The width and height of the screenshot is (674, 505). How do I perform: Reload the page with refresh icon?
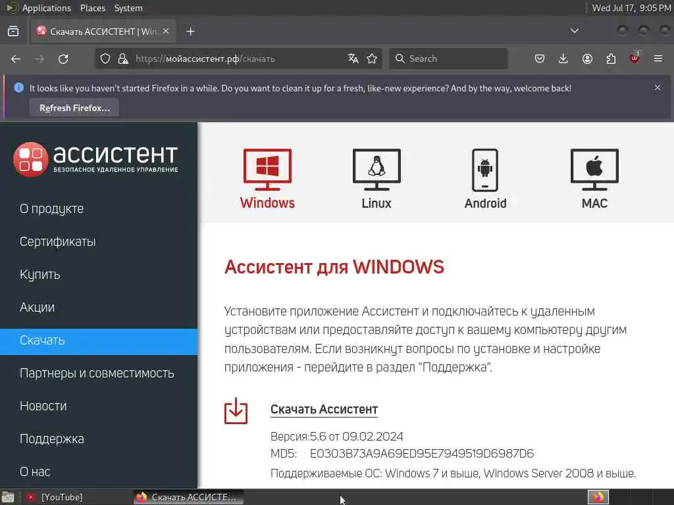(63, 59)
